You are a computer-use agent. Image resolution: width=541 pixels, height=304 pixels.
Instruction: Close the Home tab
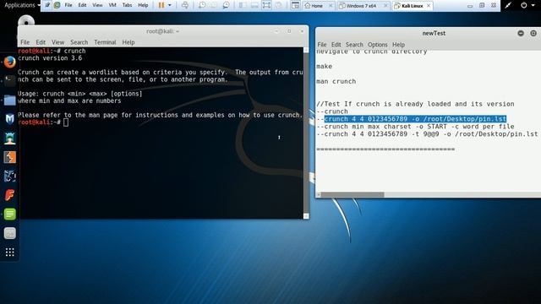tap(331, 6)
